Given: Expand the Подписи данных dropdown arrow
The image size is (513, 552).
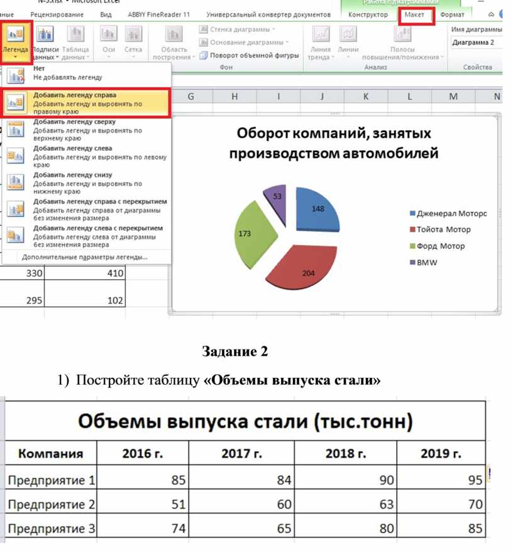Looking at the screenshot, I should (57, 57).
